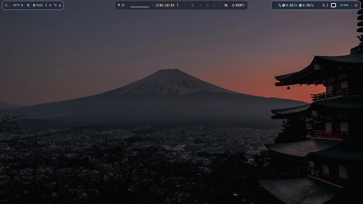Click the speaker volume icon
The image size is (363, 204).
(341, 5)
